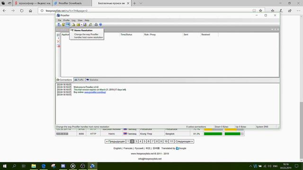
Task: Click the Save Profile toolbar icon
Action: [x=85, y=25]
